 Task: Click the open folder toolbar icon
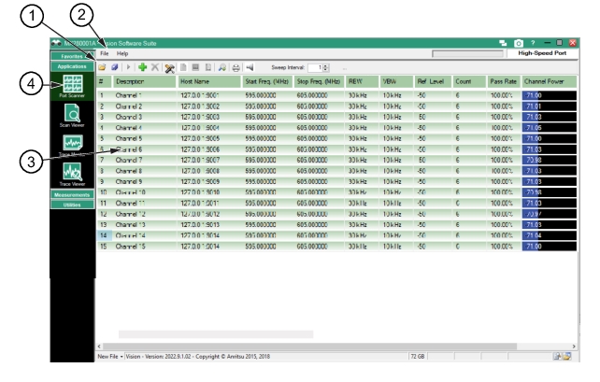(x=104, y=69)
